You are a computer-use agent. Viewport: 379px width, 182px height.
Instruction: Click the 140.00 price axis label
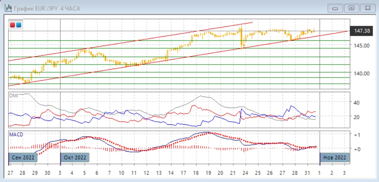[361, 73]
